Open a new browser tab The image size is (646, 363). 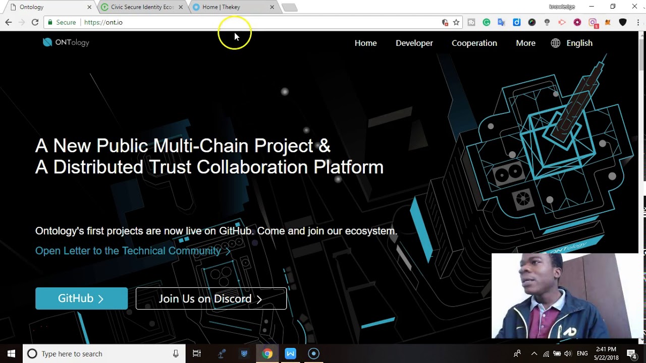[x=290, y=7]
